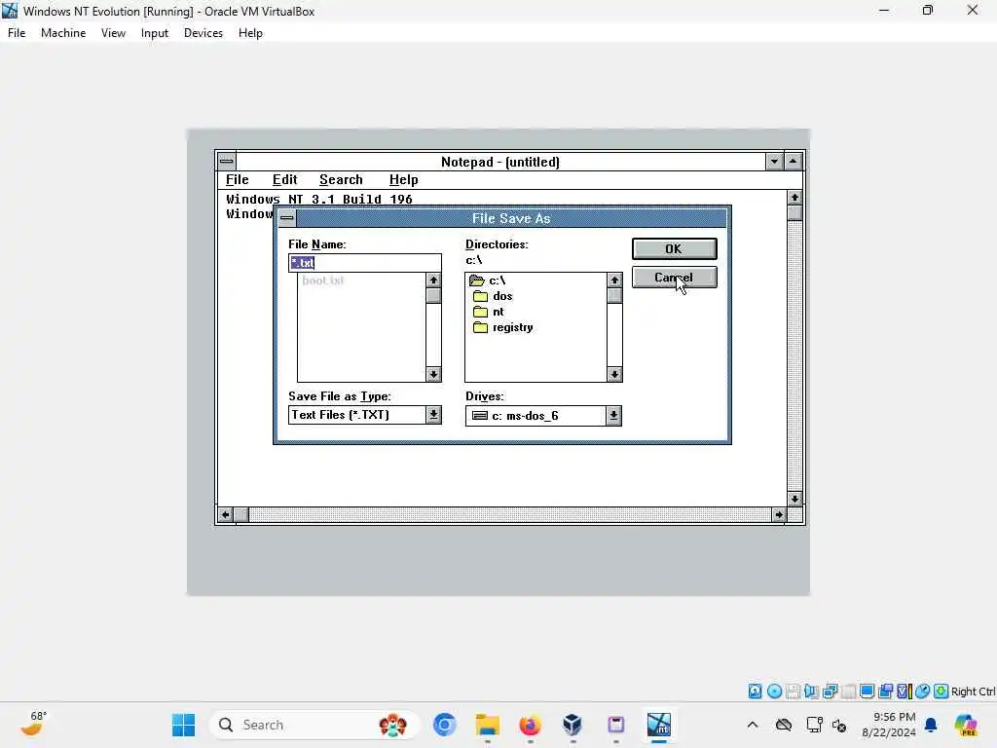
Task: Open VirtualBox View menu
Action: 113,33
